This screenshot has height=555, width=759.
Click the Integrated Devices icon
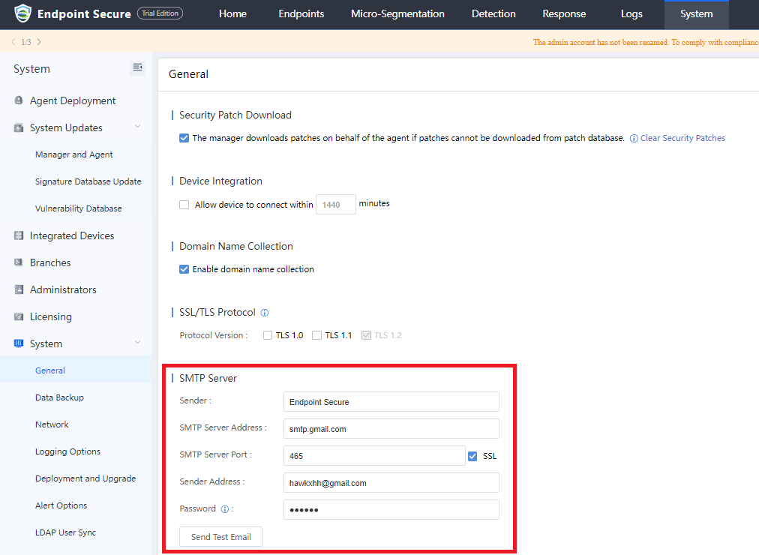(19, 235)
